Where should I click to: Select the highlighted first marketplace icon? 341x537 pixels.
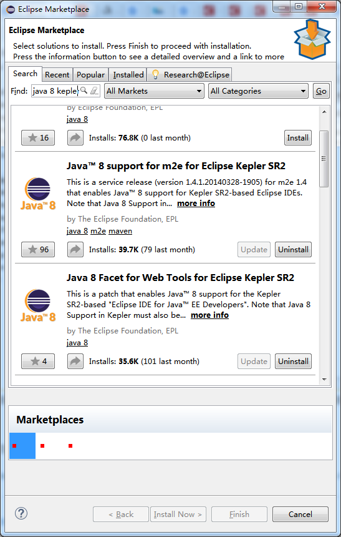click(x=22, y=446)
